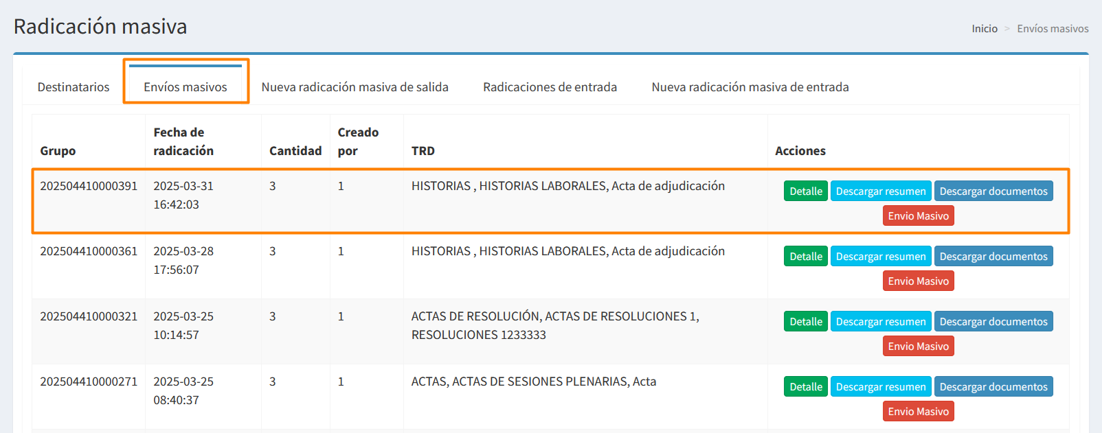Viewport: 1102px width, 433px height.
Task: Descargar resumen for group 202504410000271
Action: pyautogui.click(x=881, y=387)
